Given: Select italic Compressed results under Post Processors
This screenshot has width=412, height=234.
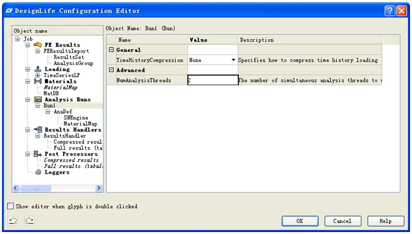Looking at the screenshot, I should click(x=71, y=160).
